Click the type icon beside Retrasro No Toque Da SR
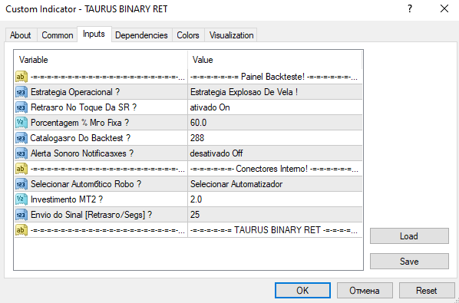459x303 pixels. (21, 107)
